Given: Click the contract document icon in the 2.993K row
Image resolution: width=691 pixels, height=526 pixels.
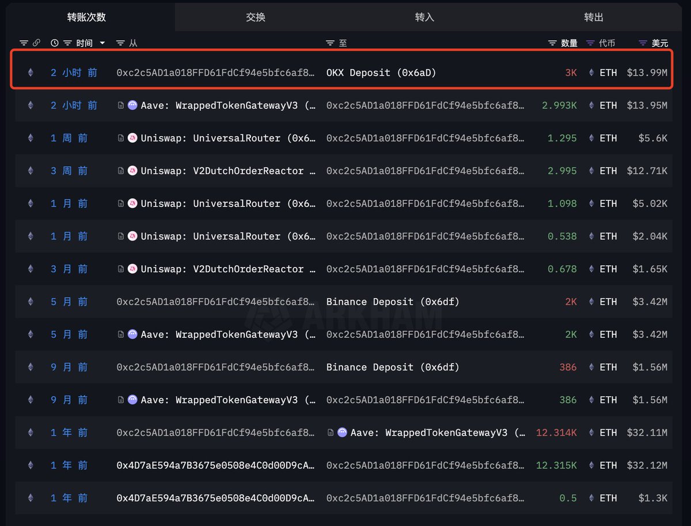Looking at the screenshot, I should pyautogui.click(x=120, y=105).
